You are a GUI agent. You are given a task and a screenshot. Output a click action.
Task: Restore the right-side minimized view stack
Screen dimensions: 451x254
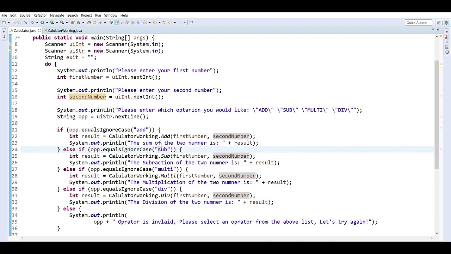click(447, 32)
